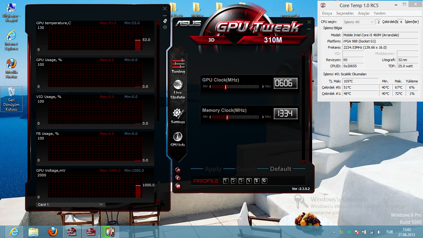Expand the Card 1 dropdown

pyautogui.click(x=101, y=205)
